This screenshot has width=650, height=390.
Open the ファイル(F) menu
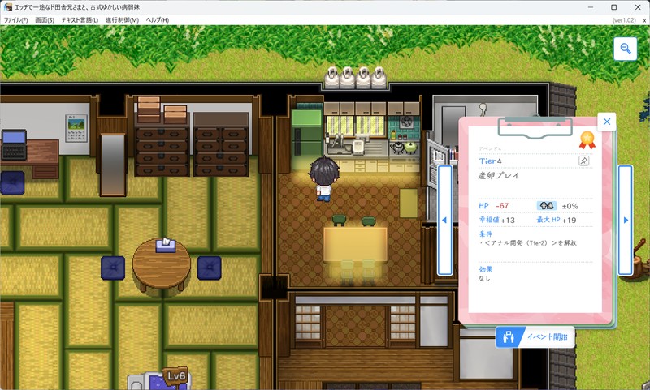pyautogui.click(x=15, y=19)
